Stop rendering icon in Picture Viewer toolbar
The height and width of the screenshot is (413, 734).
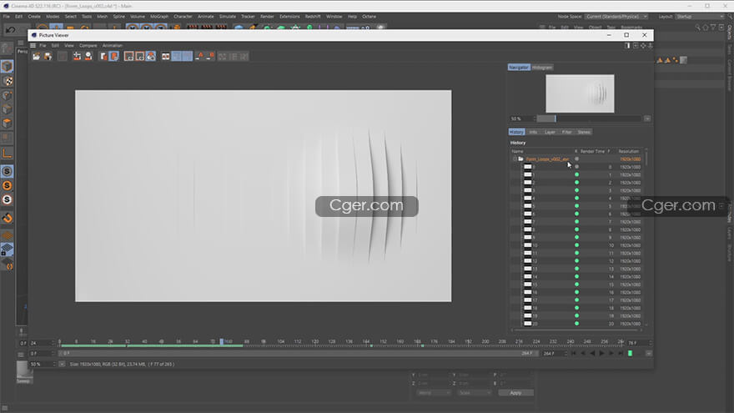pyautogui.click(x=63, y=56)
